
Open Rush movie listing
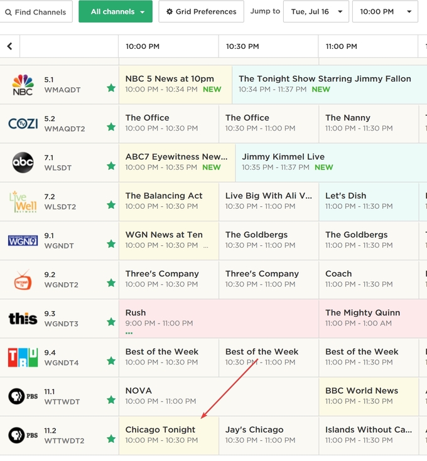tap(219, 319)
